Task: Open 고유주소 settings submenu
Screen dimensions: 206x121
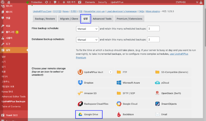Action: pyautogui.click(x=6, y=81)
